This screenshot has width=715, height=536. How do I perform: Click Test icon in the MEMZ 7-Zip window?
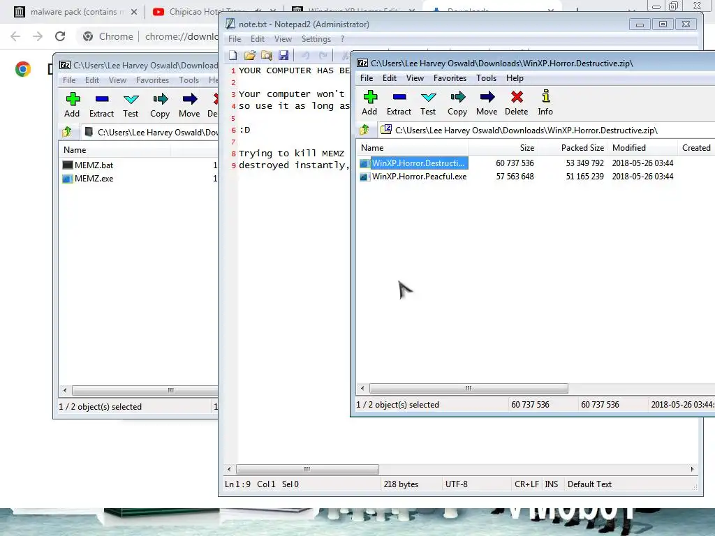(x=131, y=99)
